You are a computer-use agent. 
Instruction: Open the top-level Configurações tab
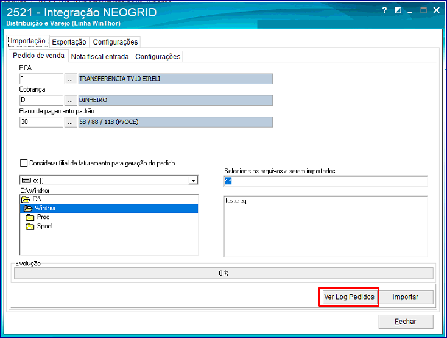tap(115, 42)
